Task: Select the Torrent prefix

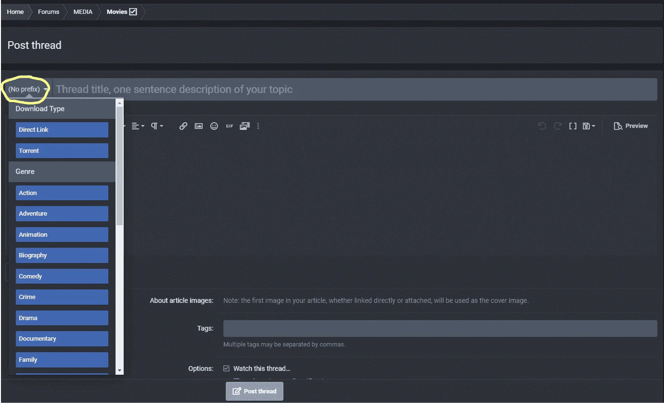Action: [62, 150]
